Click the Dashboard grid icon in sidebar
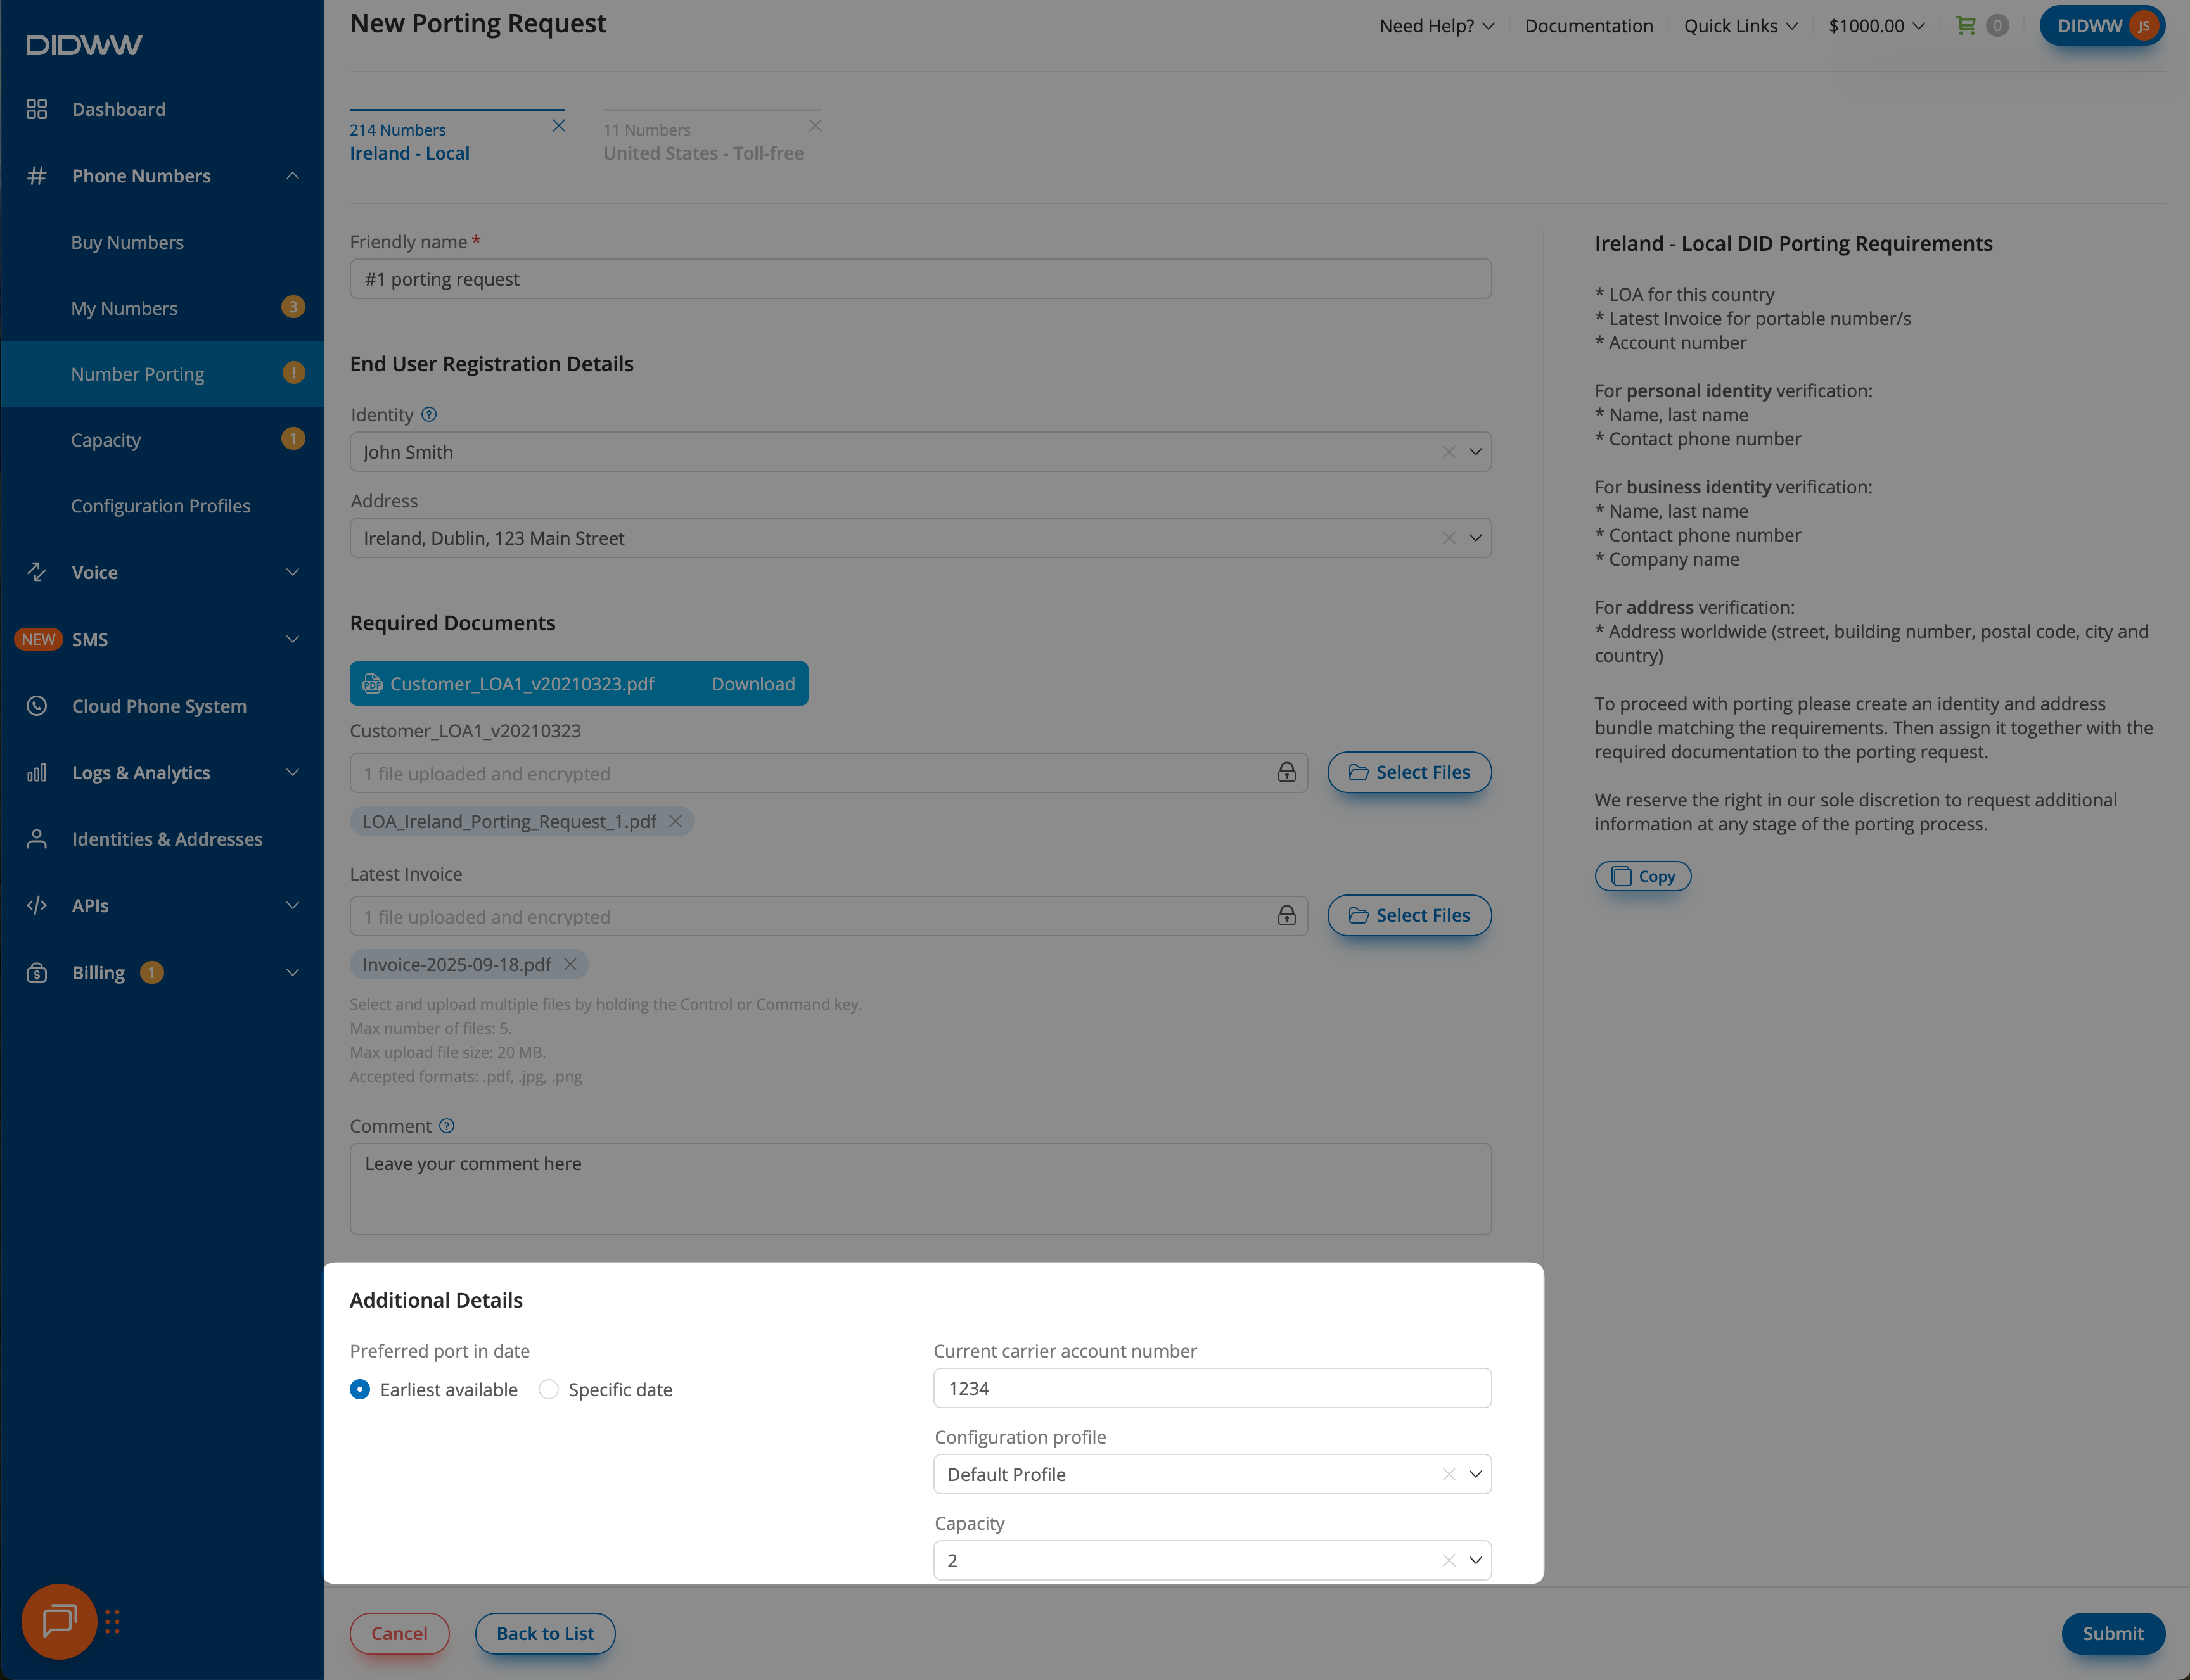The width and height of the screenshot is (2190, 1680). pyautogui.click(x=37, y=109)
